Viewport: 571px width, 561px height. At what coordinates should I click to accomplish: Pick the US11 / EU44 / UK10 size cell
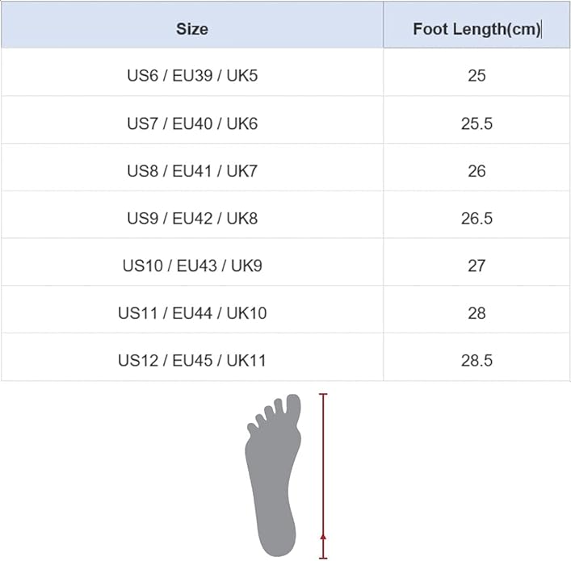(192, 312)
